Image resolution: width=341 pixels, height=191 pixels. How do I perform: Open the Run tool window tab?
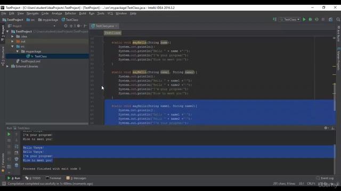coord(14,178)
